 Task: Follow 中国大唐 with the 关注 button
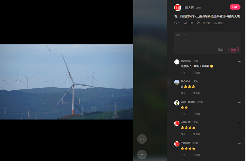(235, 7)
